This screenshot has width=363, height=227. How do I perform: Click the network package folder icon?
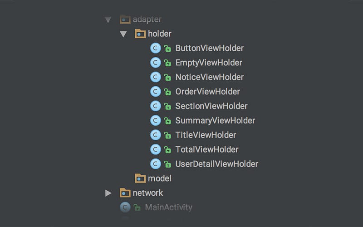[x=125, y=192]
